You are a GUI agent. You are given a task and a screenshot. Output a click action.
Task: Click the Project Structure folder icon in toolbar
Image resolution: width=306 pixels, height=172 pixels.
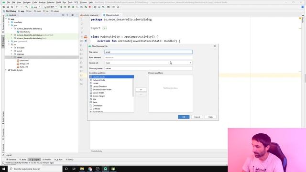tap(109, 7)
